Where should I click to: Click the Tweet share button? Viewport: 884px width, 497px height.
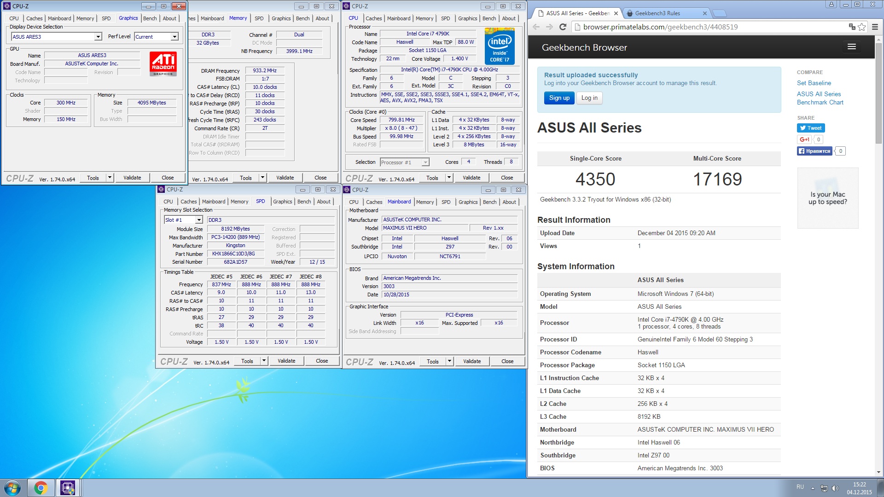(811, 128)
